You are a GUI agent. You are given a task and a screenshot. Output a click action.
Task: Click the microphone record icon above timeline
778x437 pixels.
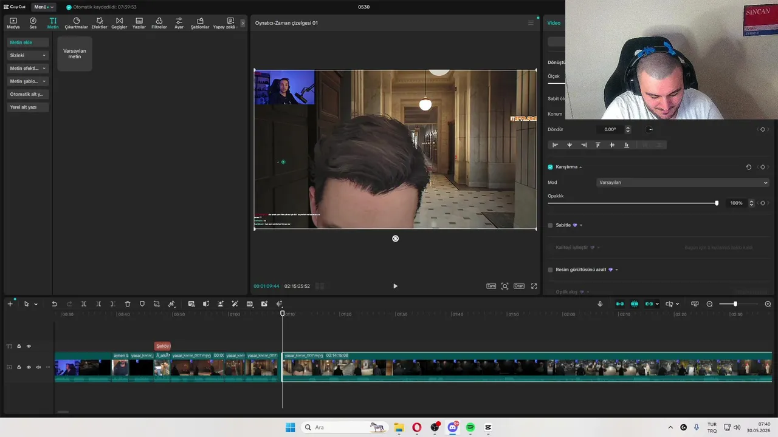click(600, 304)
